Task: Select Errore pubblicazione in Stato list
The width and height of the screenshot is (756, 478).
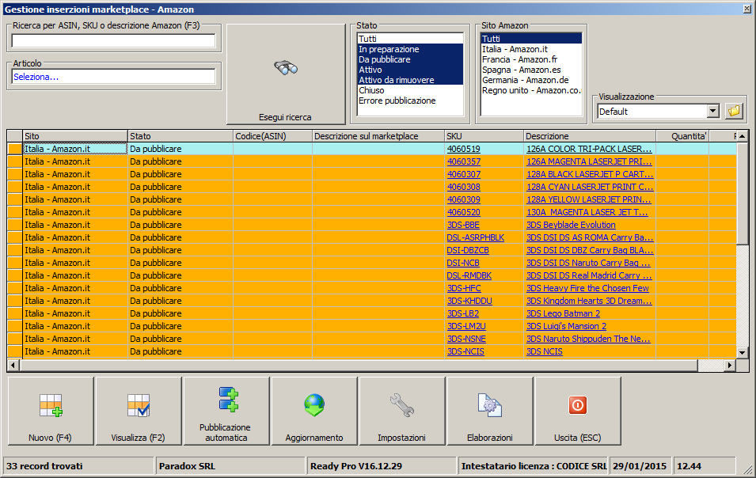Action: tap(397, 101)
